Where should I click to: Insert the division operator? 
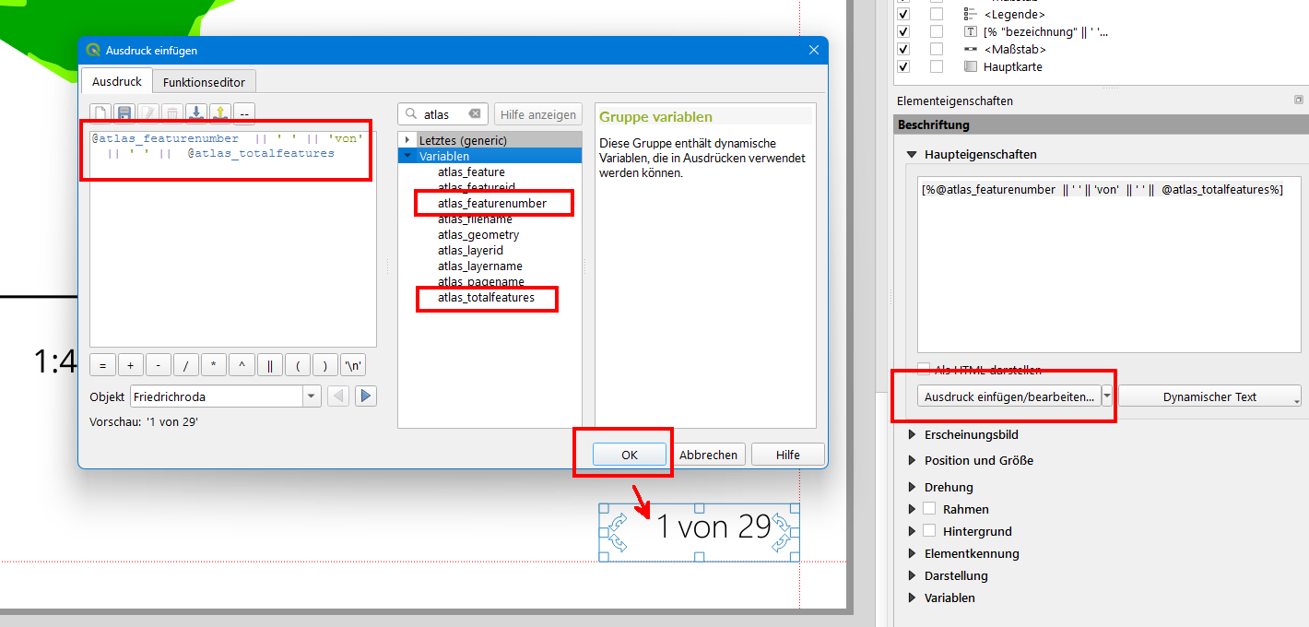(x=185, y=365)
